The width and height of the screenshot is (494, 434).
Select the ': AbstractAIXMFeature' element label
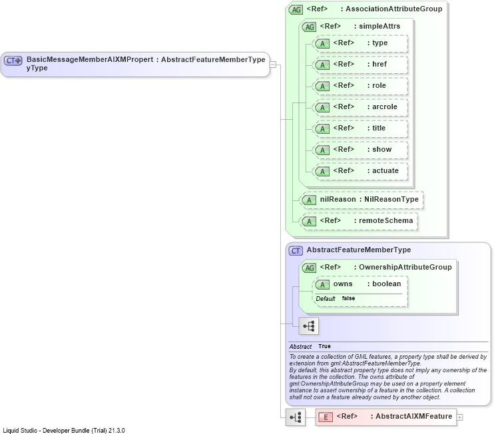411,417
